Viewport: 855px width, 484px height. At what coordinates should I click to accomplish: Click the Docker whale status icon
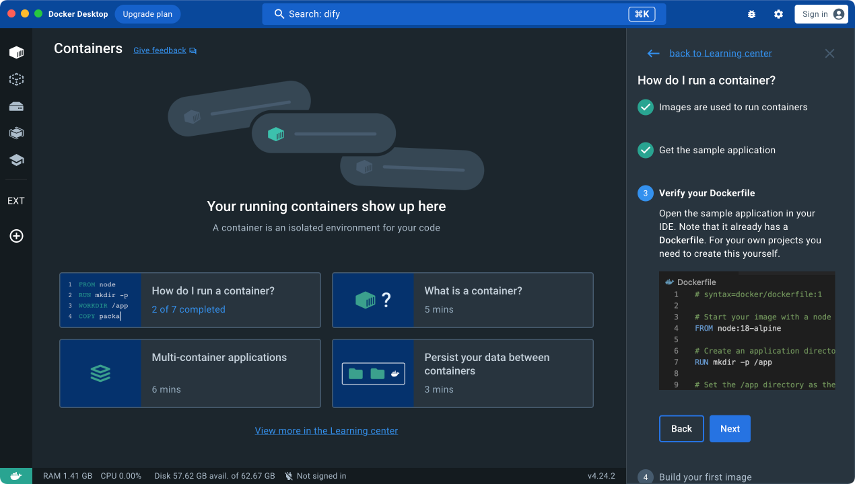click(16, 476)
